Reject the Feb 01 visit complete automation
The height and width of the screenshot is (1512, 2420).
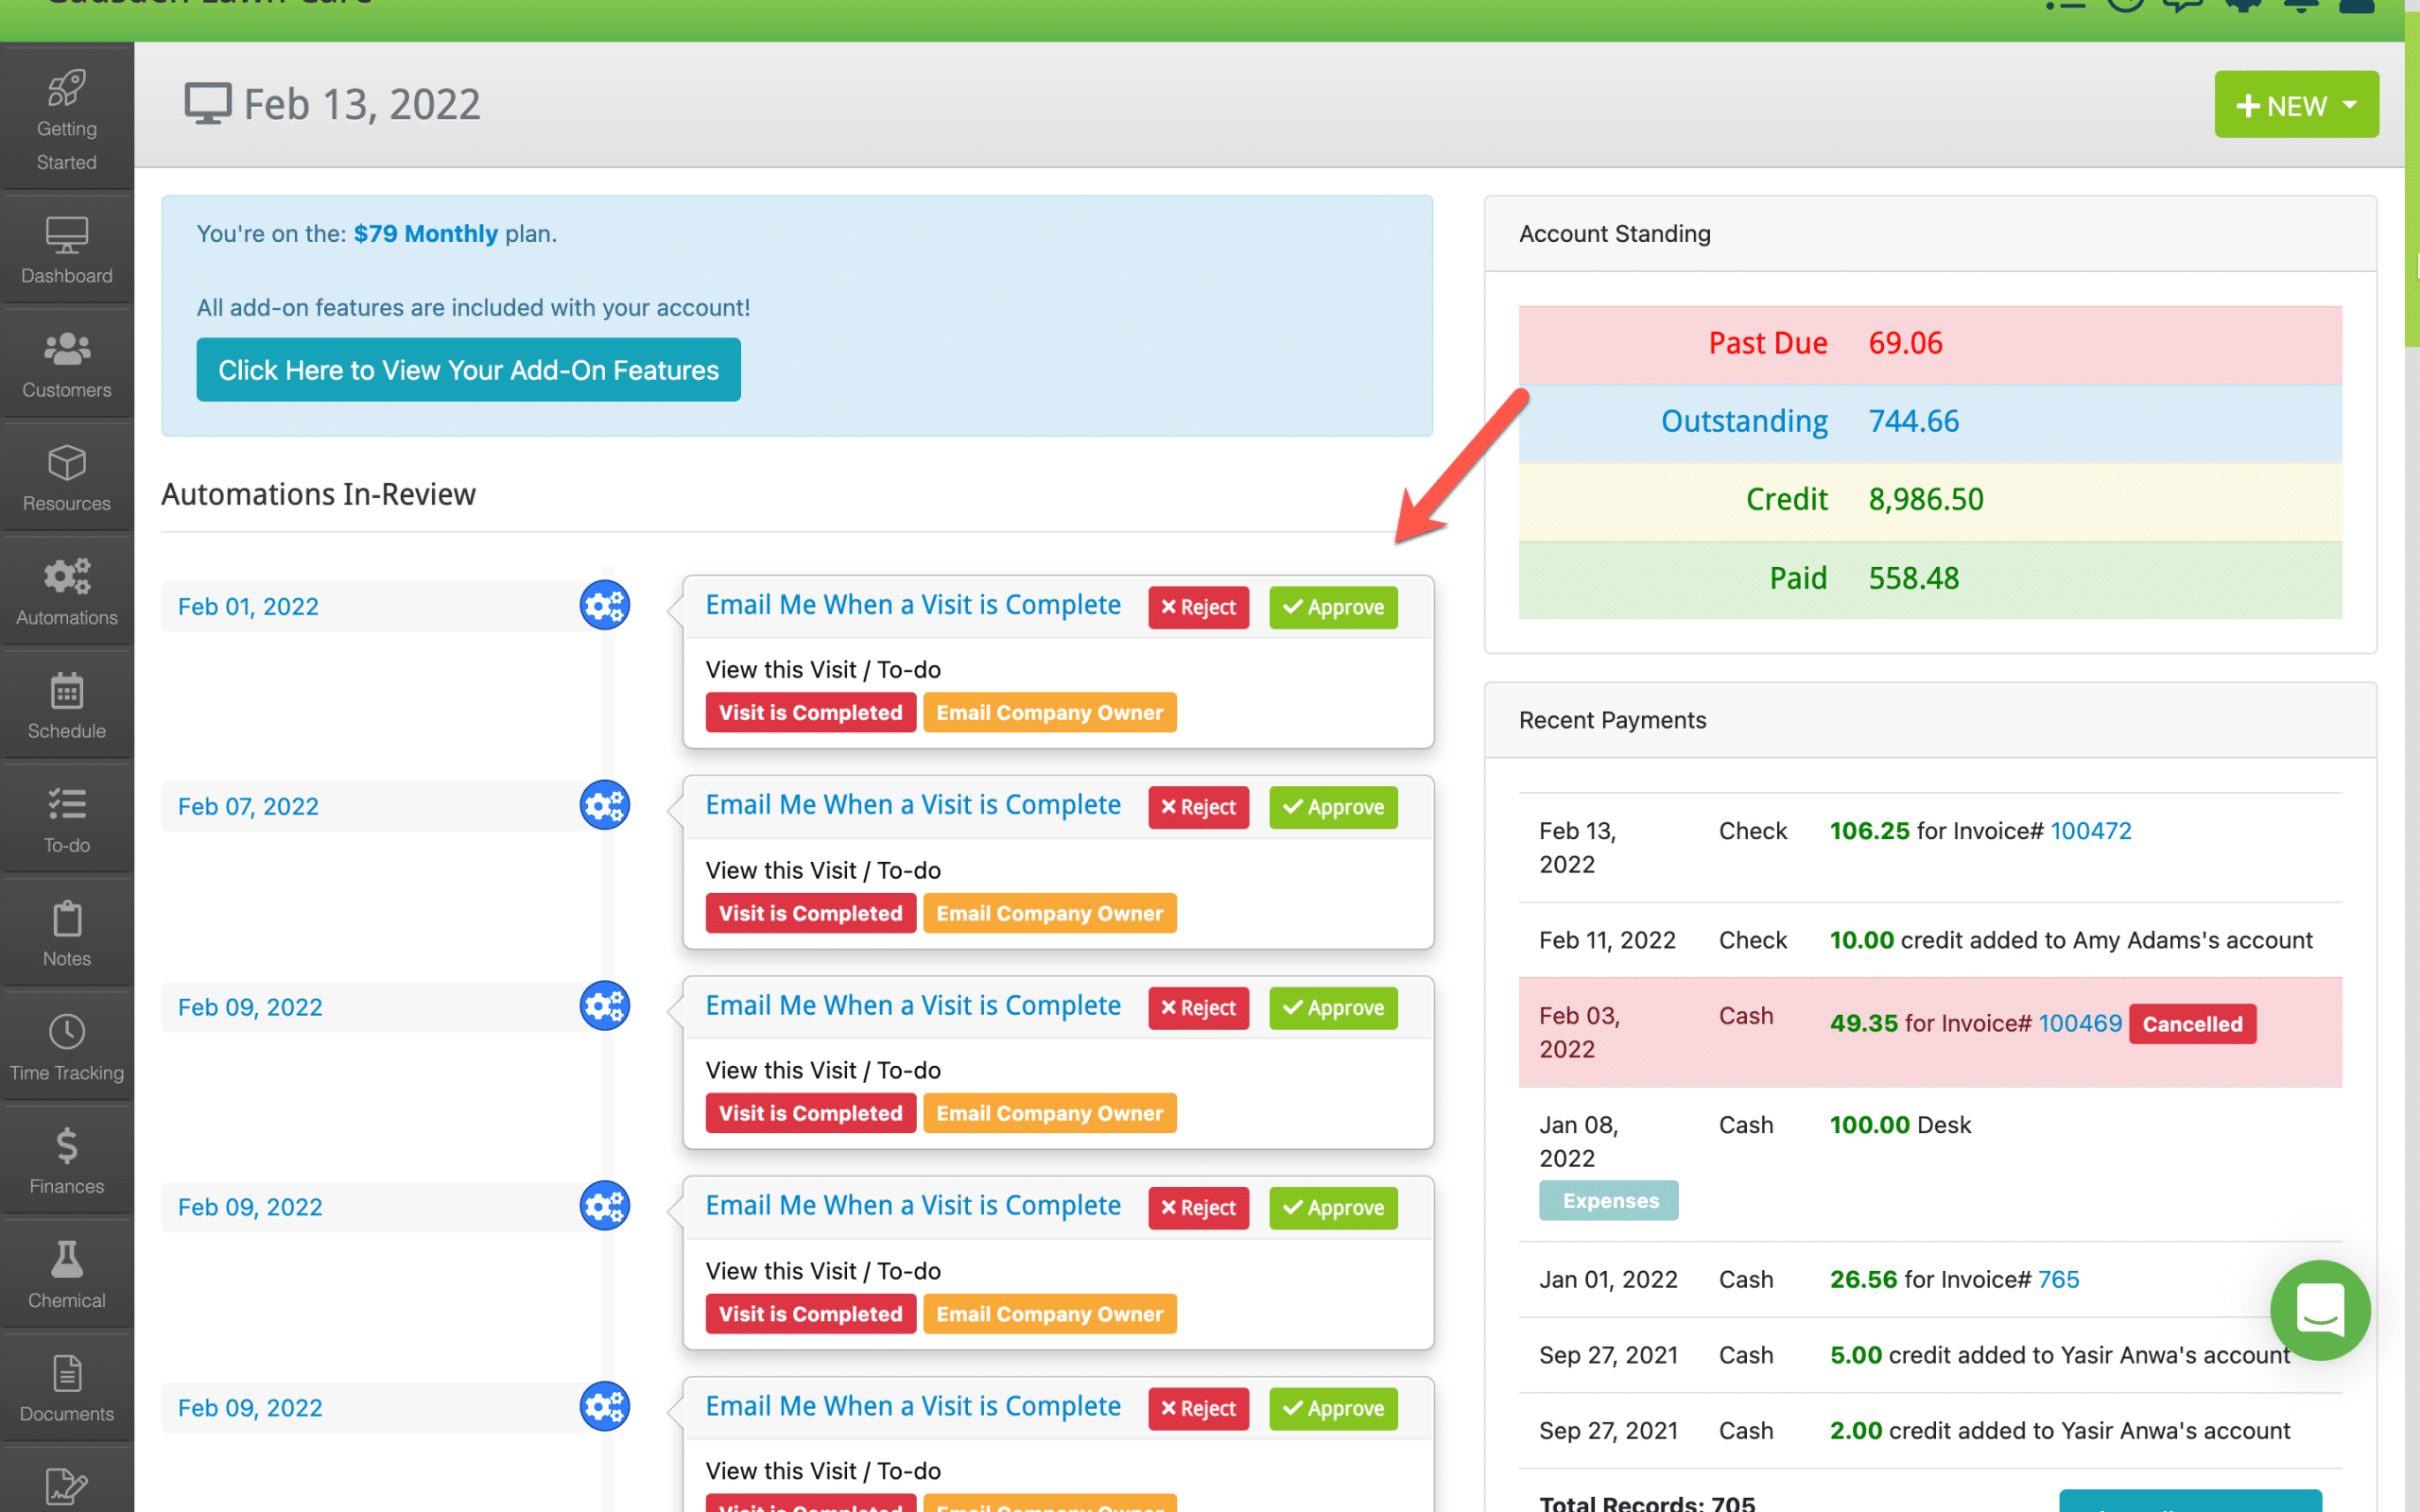click(1198, 607)
